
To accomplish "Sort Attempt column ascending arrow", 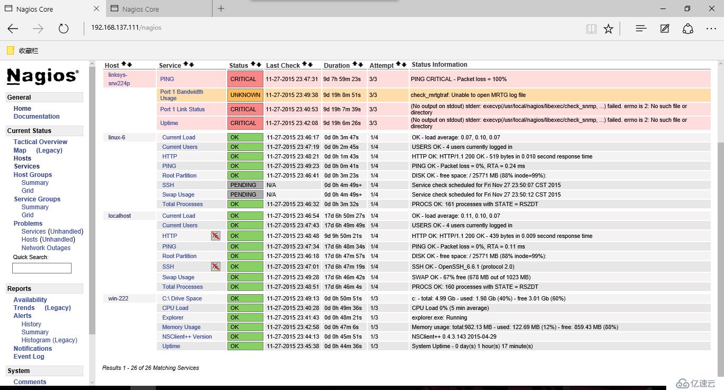I will coord(398,65).
